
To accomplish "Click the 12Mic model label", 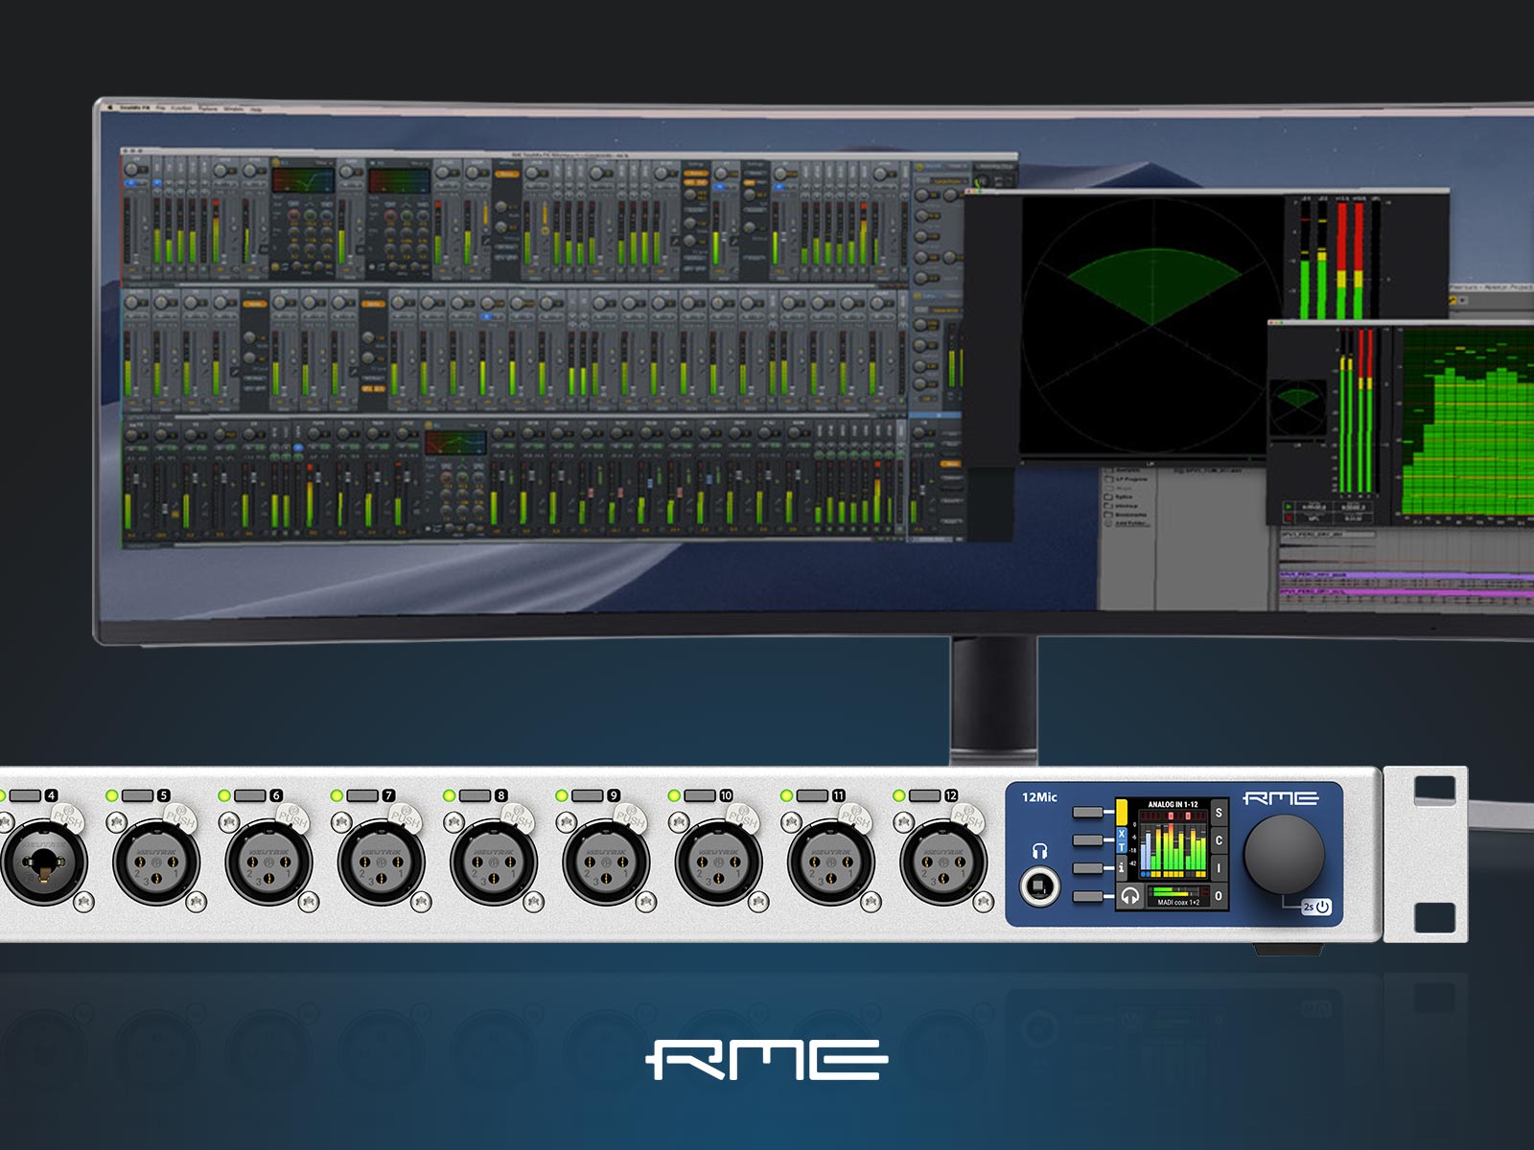I will [1039, 797].
